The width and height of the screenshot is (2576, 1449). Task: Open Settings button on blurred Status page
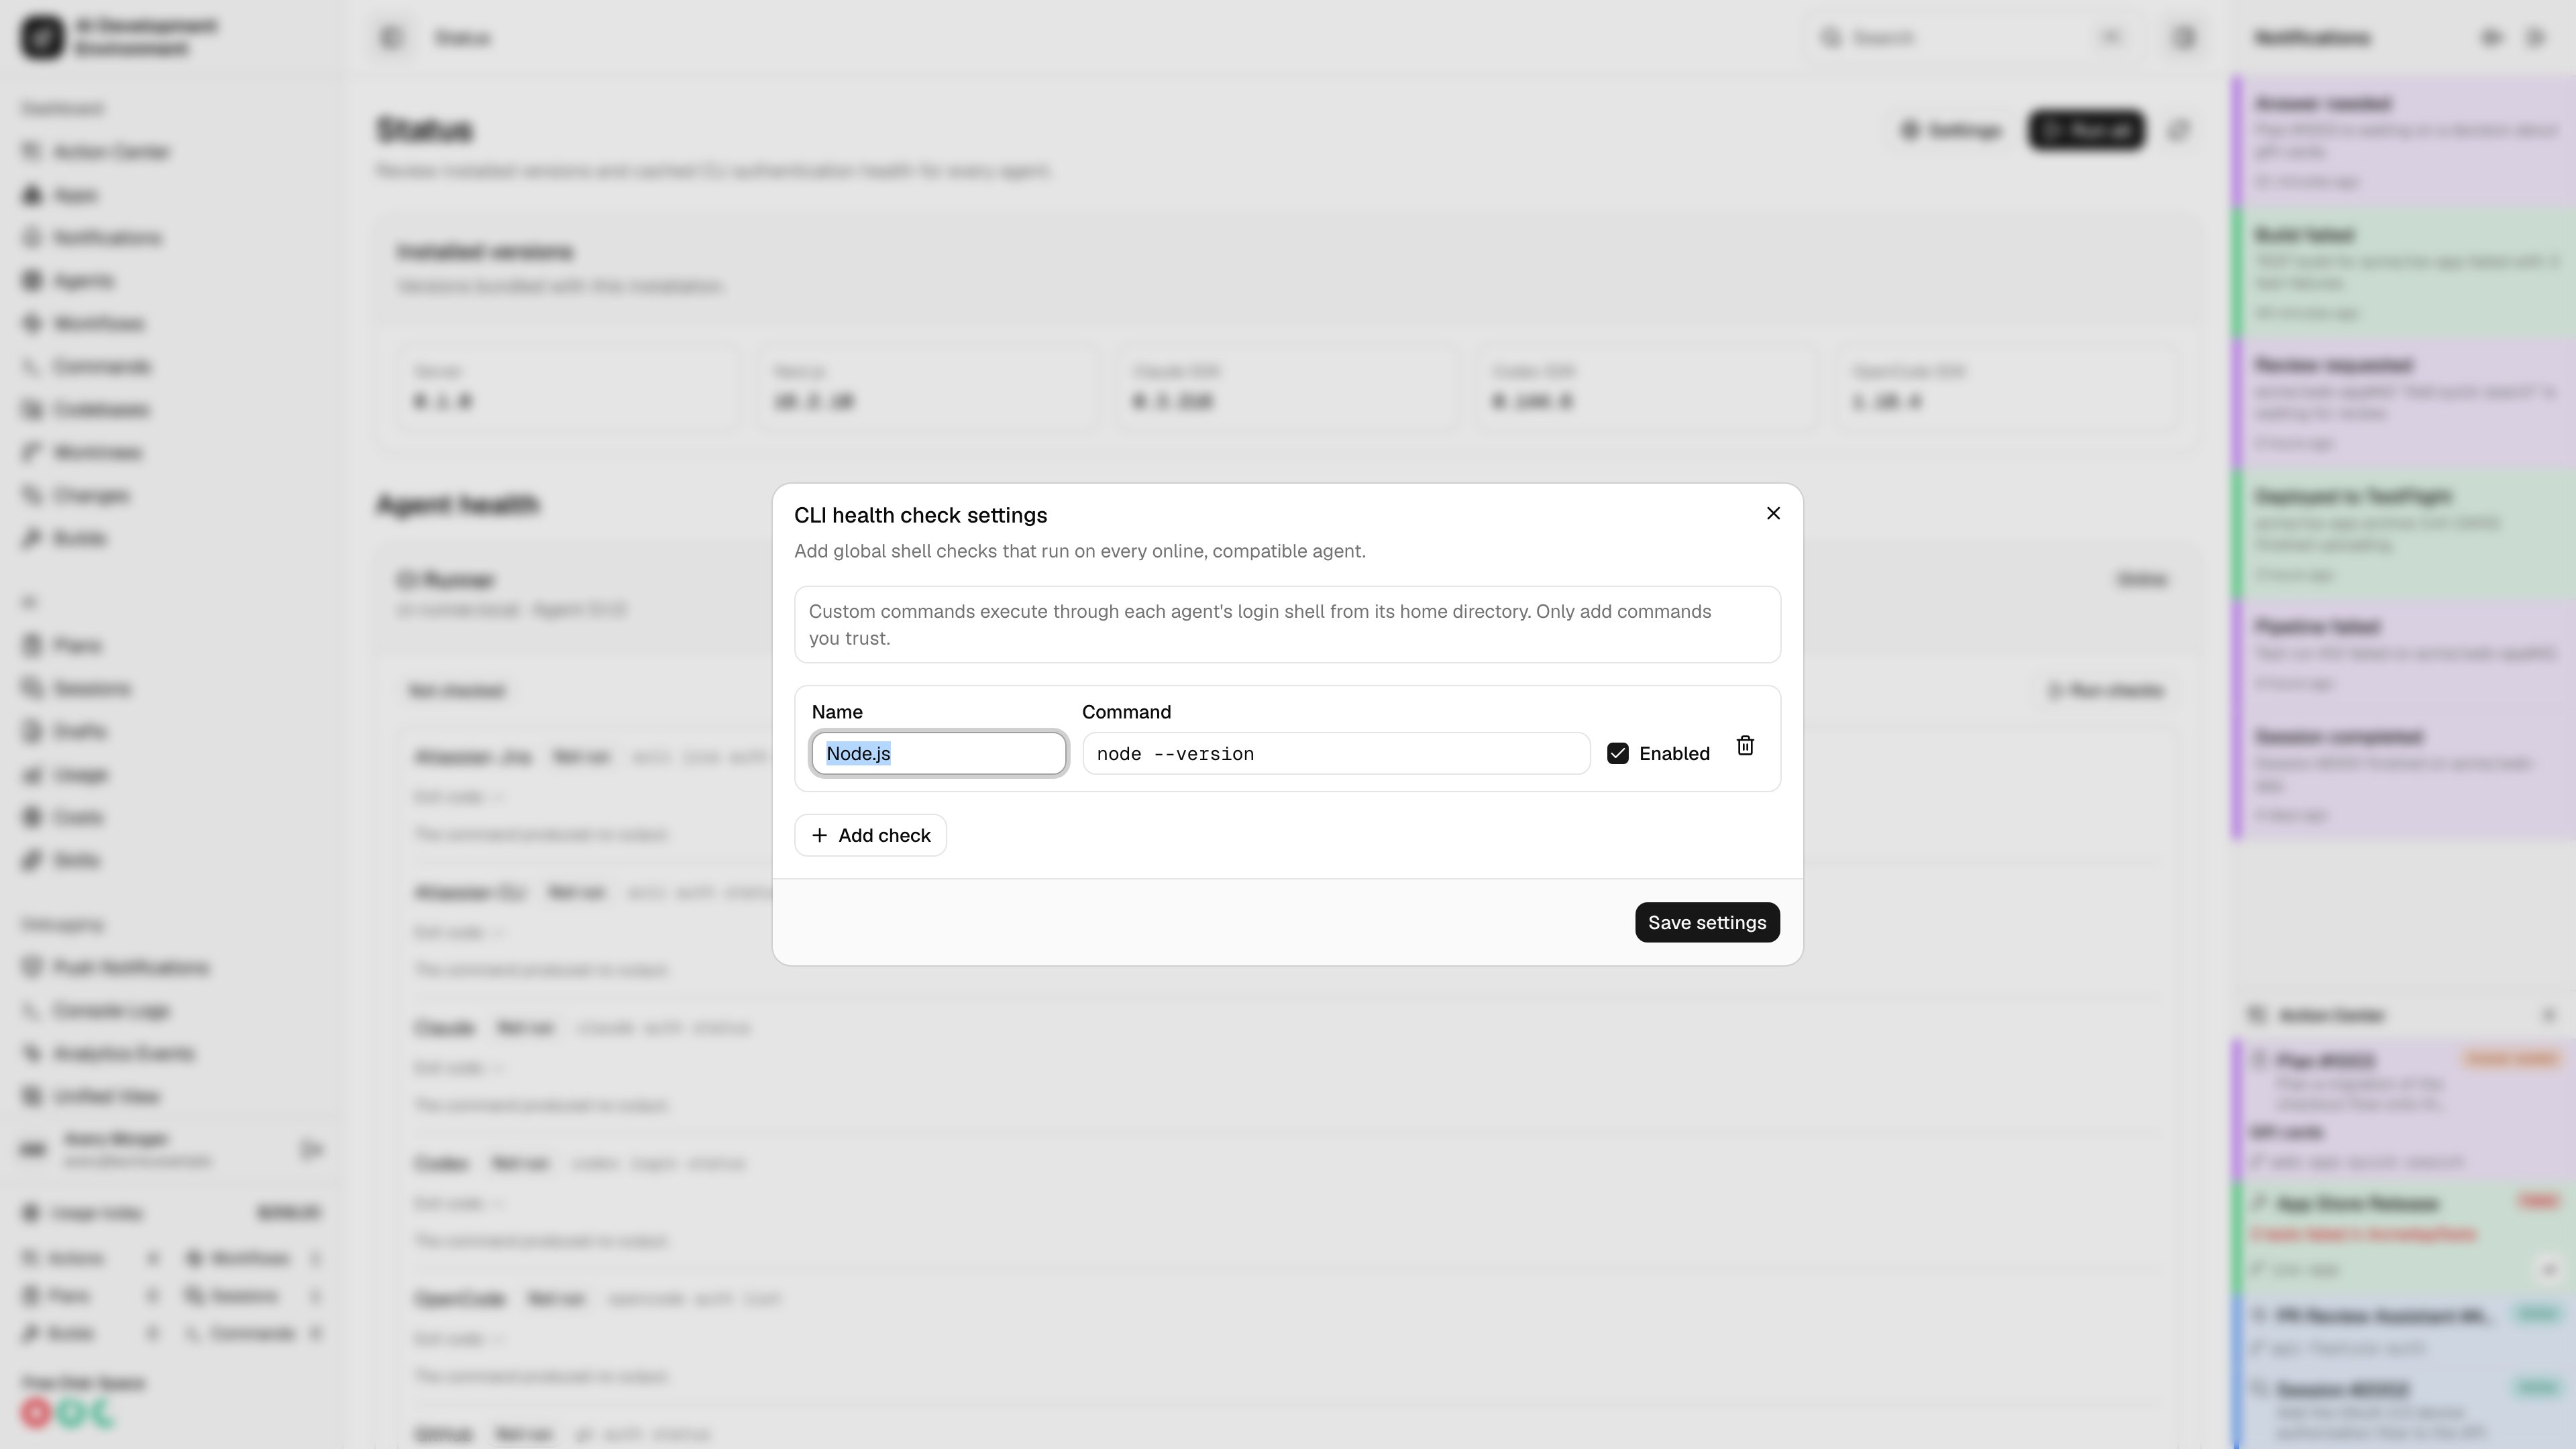coord(1951,130)
